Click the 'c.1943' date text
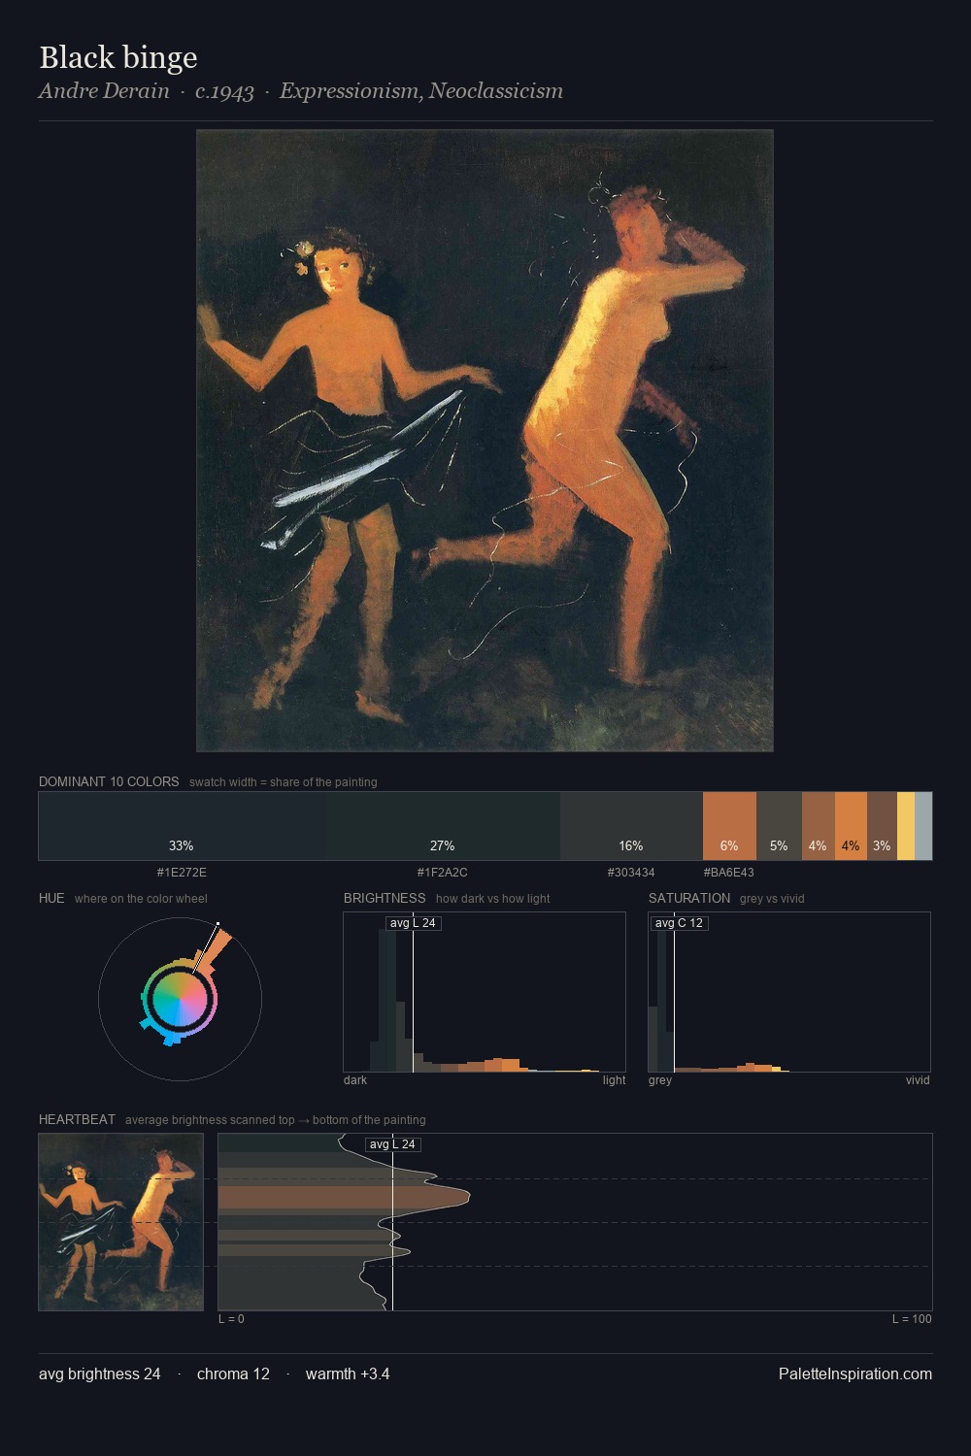The width and height of the screenshot is (971, 1456). pos(224,91)
